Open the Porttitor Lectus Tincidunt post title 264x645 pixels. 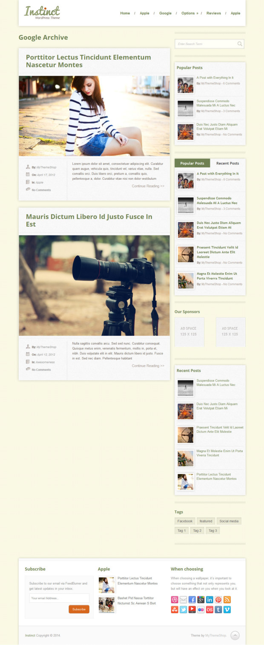[89, 61]
